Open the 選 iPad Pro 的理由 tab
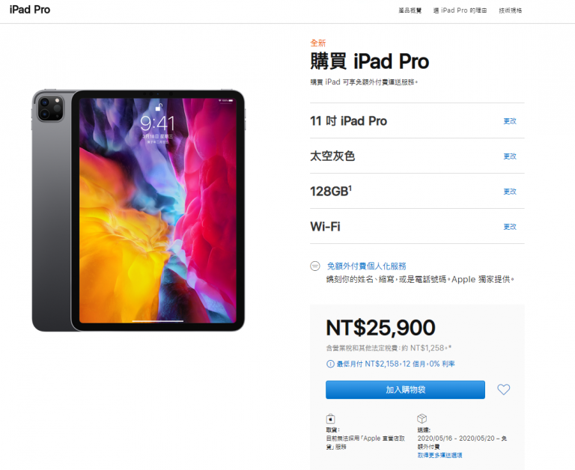Viewport: 575px width, 470px height. coord(460,10)
